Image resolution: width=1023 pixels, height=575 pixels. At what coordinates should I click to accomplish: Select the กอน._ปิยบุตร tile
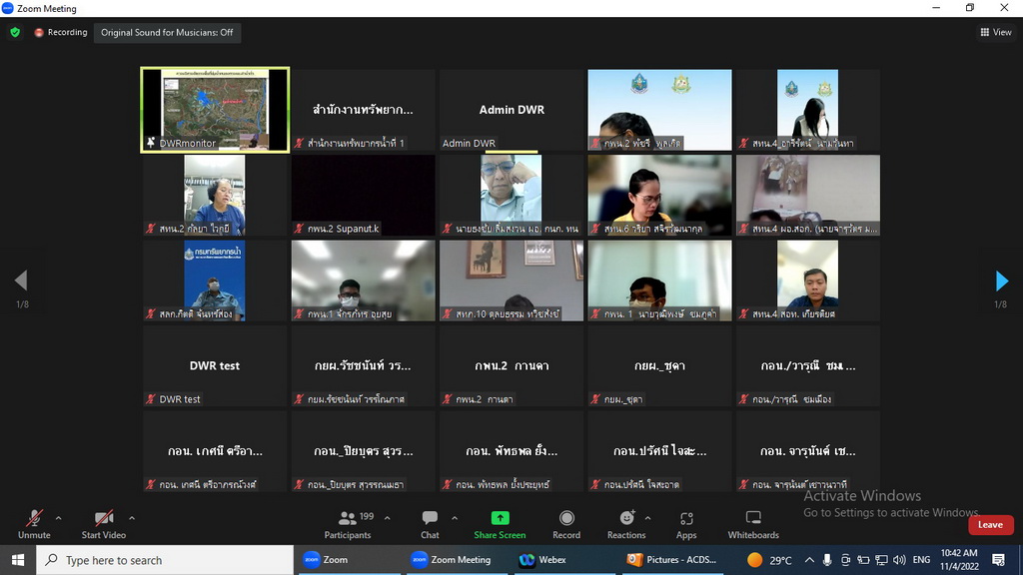point(363,451)
